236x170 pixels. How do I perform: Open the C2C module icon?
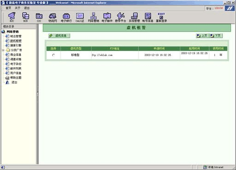tap(39, 17)
